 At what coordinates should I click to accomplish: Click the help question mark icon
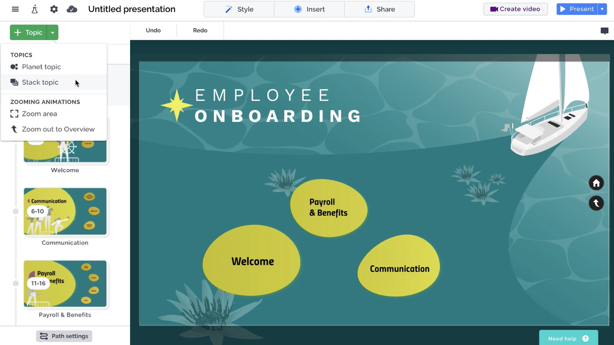(585, 338)
